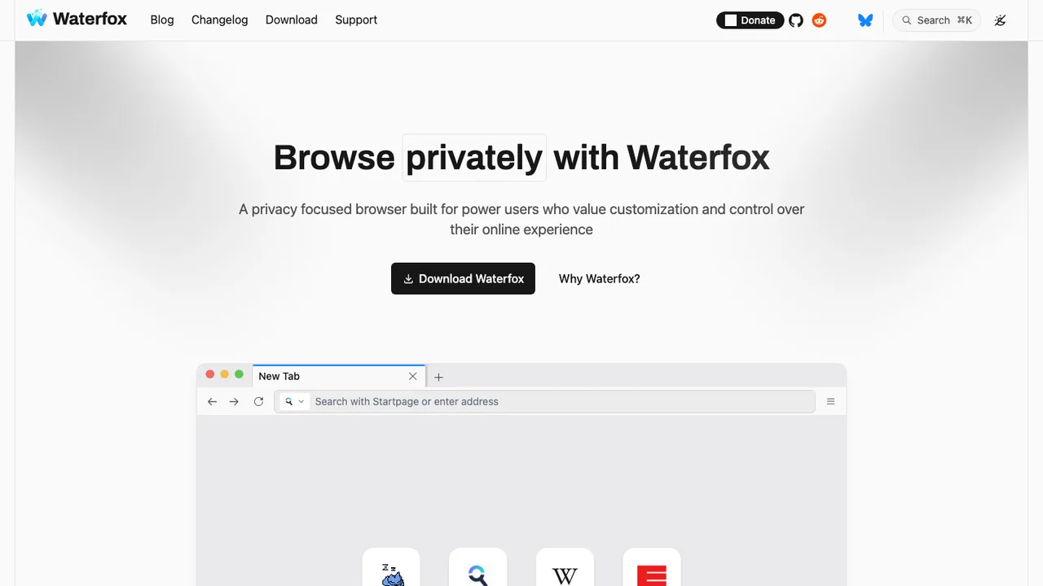
Task: Click the red close dot of the mockup window
Action: click(210, 374)
